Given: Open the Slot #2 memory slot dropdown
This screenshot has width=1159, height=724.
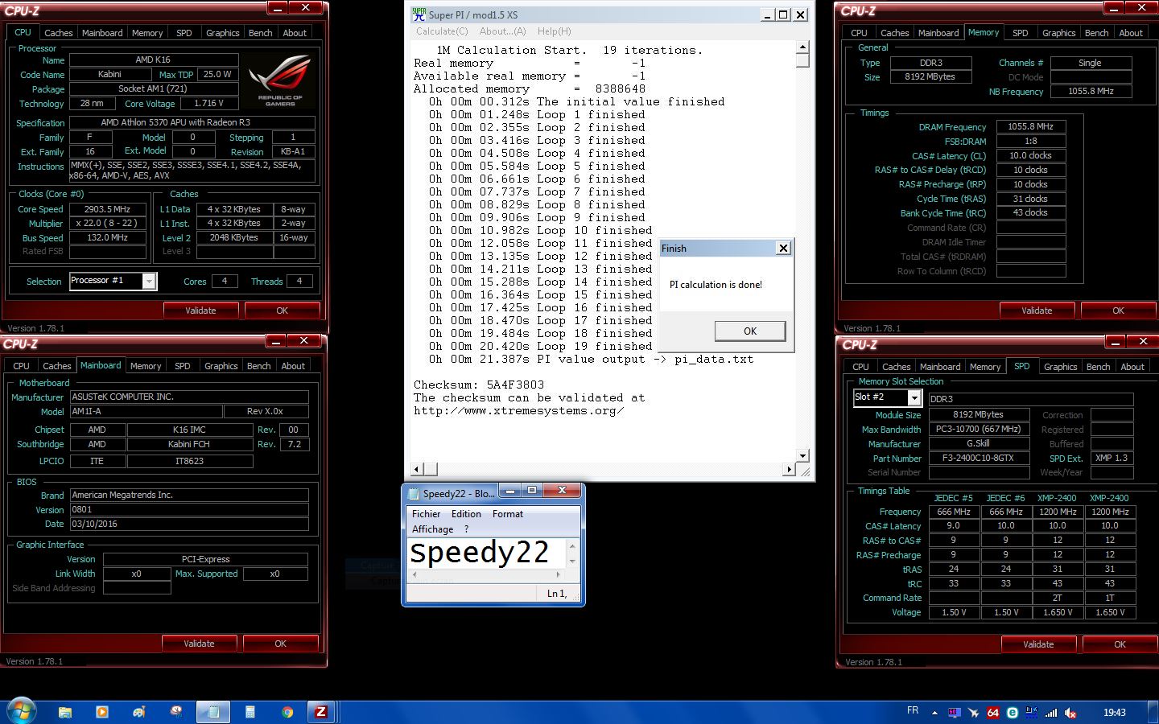Looking at the screenshot, I should 914,398.
